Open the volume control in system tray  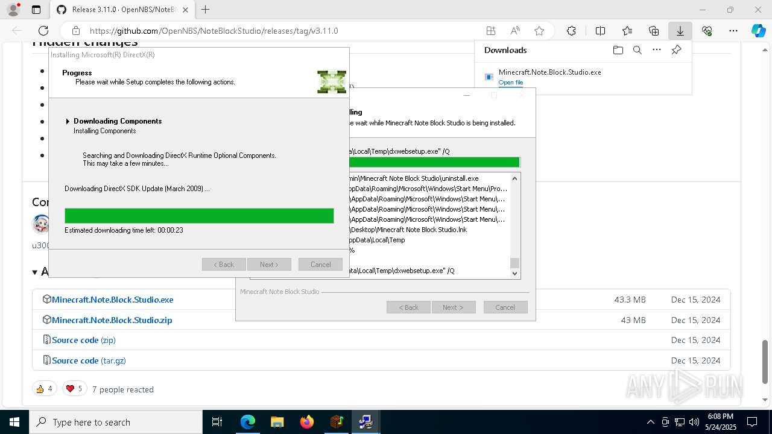point(694,422)
